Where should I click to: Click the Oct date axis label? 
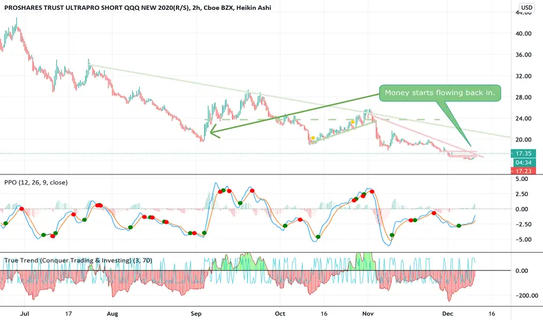[280, 314]
